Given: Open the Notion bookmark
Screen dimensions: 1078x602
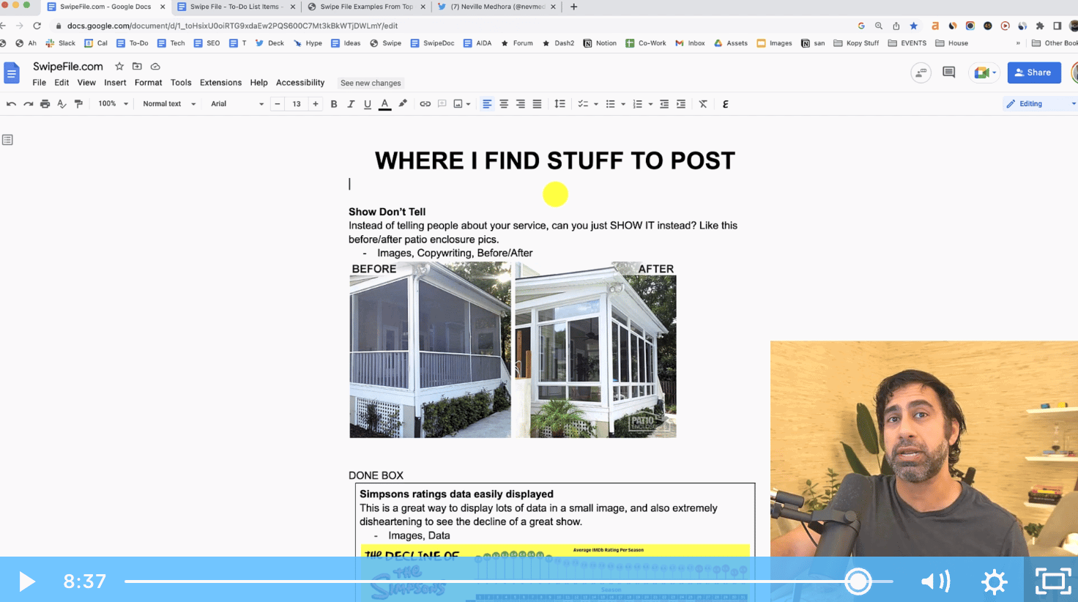Looking at the screenshot, I should (x=600, y=43).
